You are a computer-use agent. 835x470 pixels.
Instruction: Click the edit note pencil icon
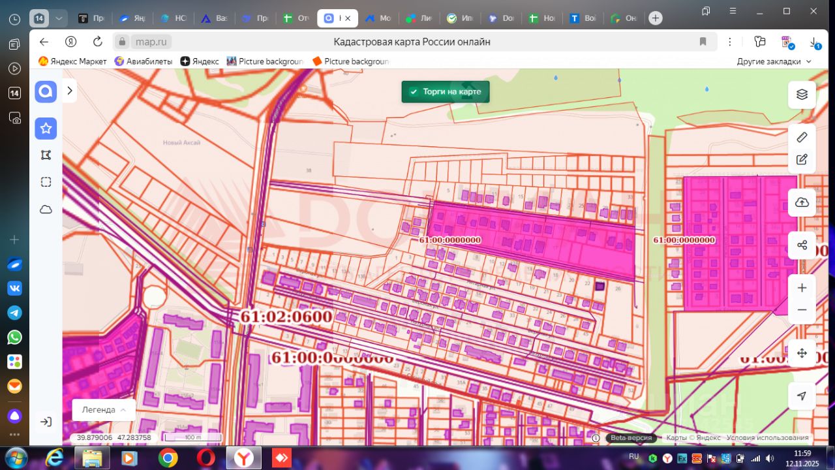tap(802, 159)
